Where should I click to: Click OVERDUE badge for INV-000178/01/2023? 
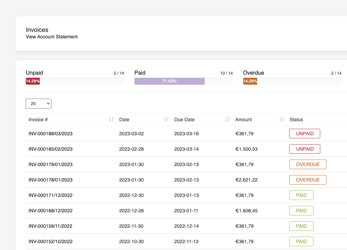click(308, 180)
